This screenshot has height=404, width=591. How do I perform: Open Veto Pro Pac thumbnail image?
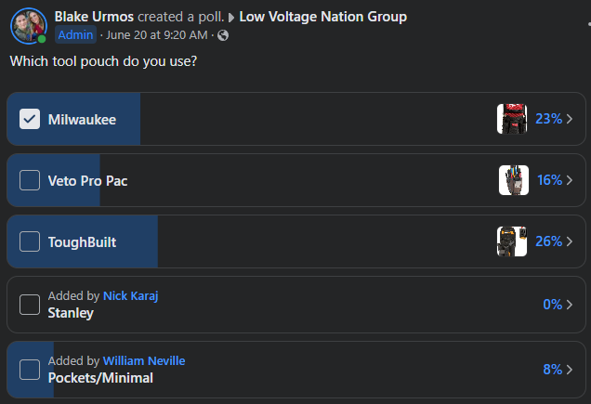(513, 180)
